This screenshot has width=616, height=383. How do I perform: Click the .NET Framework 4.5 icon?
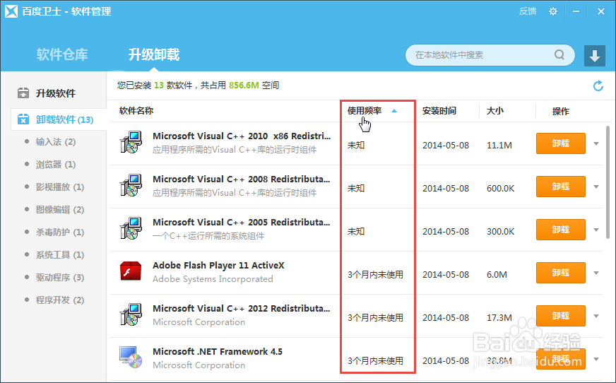[x=131, y=357]
